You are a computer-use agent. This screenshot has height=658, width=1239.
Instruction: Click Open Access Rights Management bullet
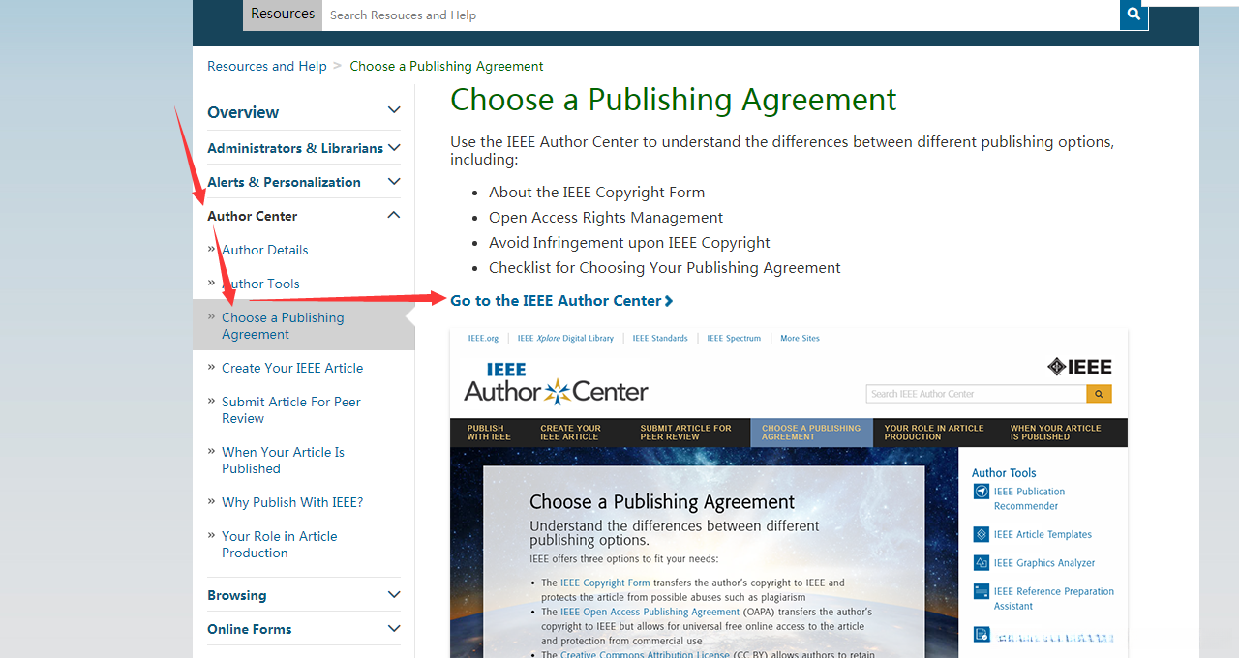[x=606, y=218]
